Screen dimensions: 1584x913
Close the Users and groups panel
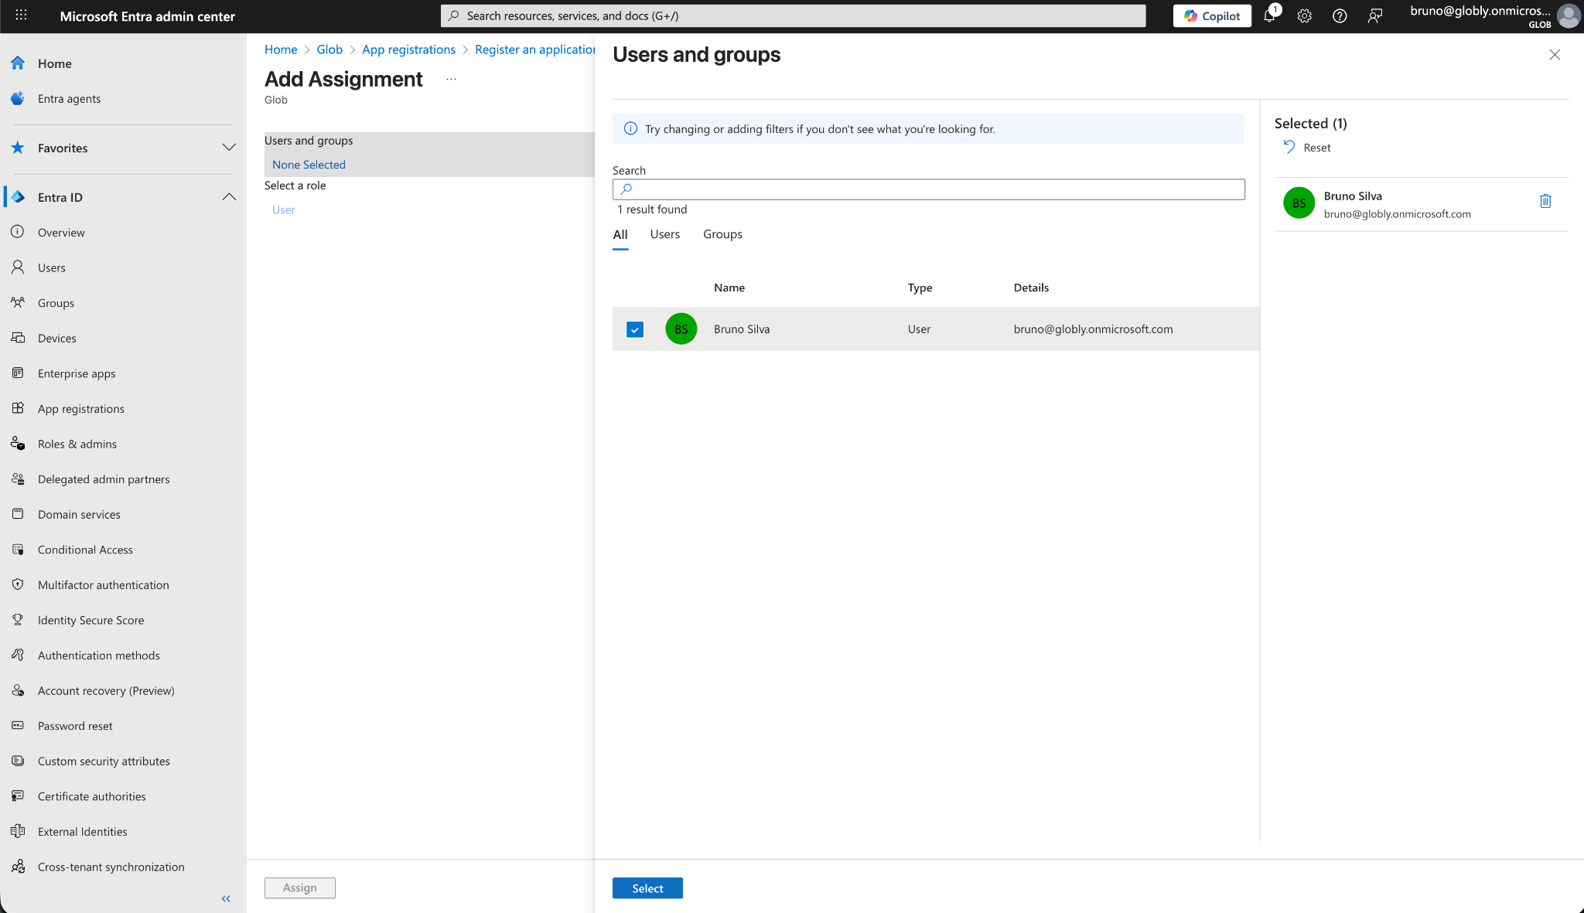click(1555, 55)
